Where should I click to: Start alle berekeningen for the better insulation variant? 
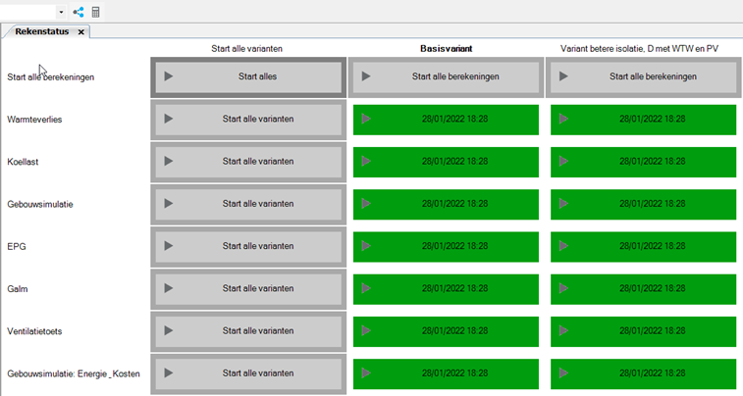pos(643,76)
